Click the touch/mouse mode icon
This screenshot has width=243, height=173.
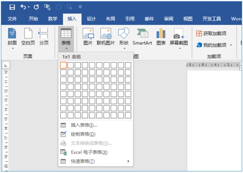click(x=47, y=7)
